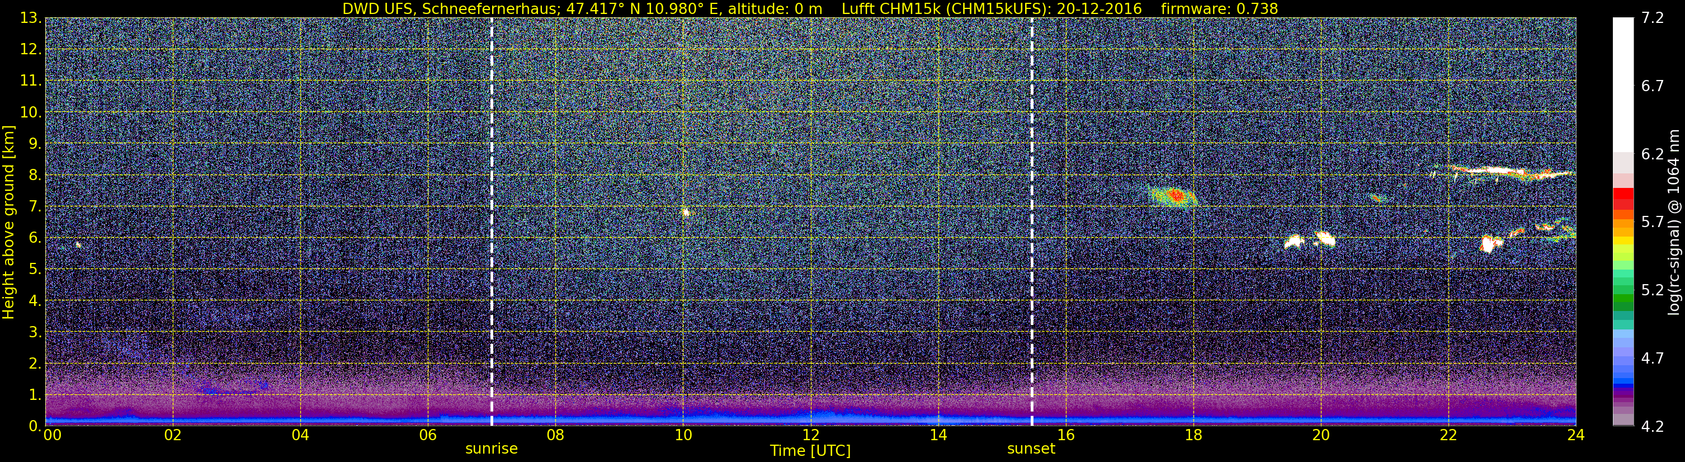Click the height-axis tick label '7.'

[x=34, y=206]
